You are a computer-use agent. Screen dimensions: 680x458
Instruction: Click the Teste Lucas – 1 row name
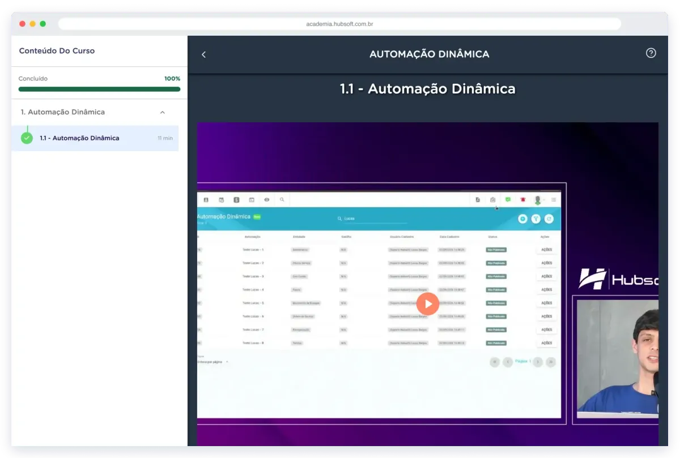coord(253,250)
